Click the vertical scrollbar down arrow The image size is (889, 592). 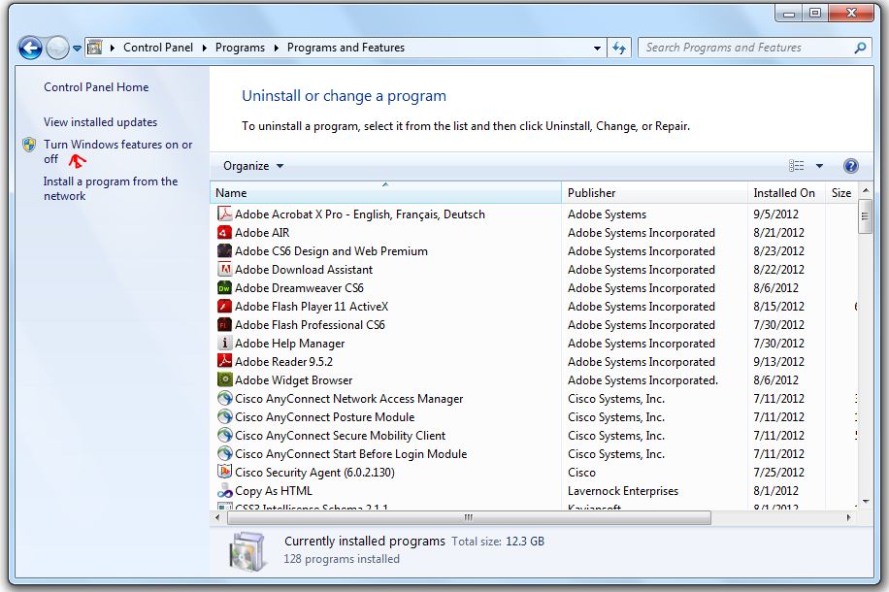pos(865,502)
